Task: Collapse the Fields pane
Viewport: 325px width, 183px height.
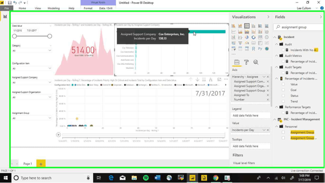Action: (x=321, y=17)
